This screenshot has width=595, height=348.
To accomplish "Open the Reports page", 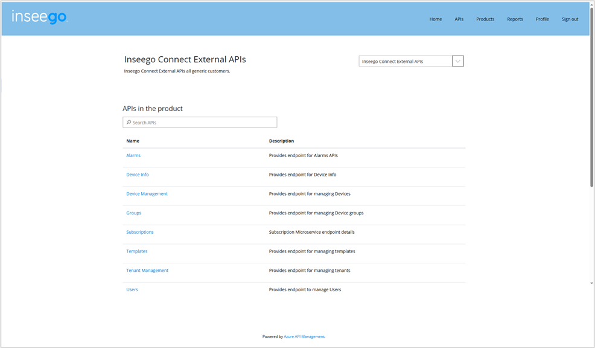I will click(515, 19).
